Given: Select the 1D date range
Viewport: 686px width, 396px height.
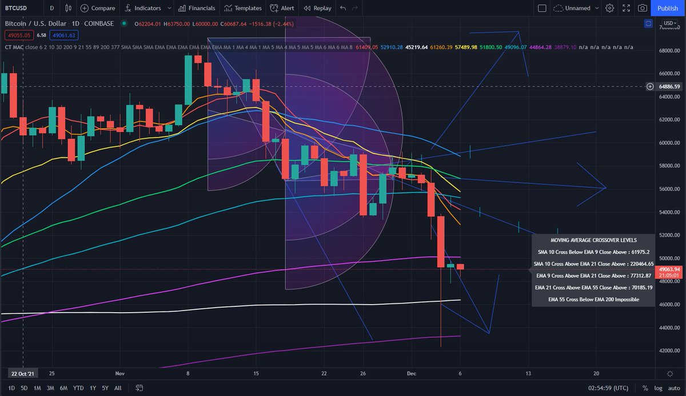Looking at the screenshot, I should point(11,388).
